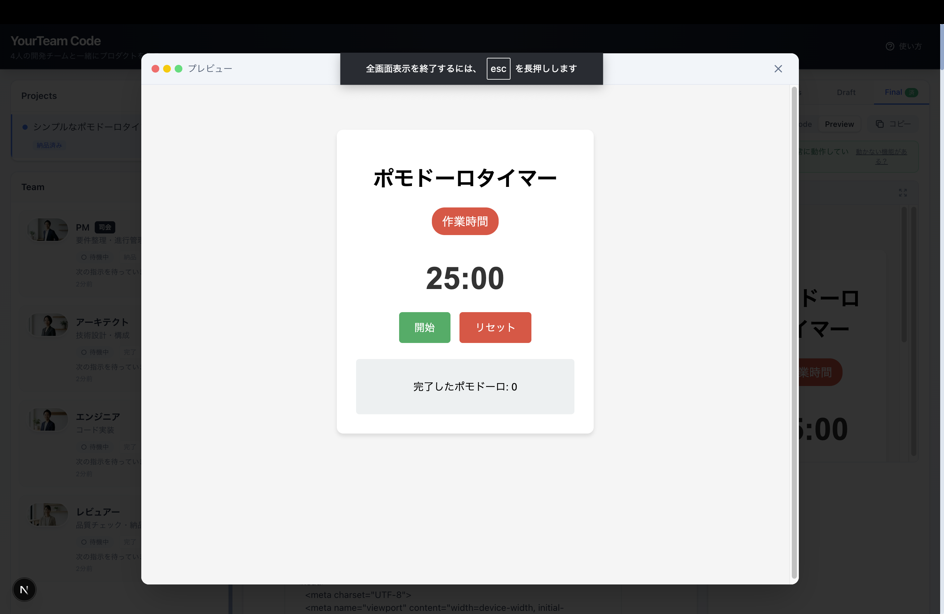Click the 25:00 timer display

(465, 278)
